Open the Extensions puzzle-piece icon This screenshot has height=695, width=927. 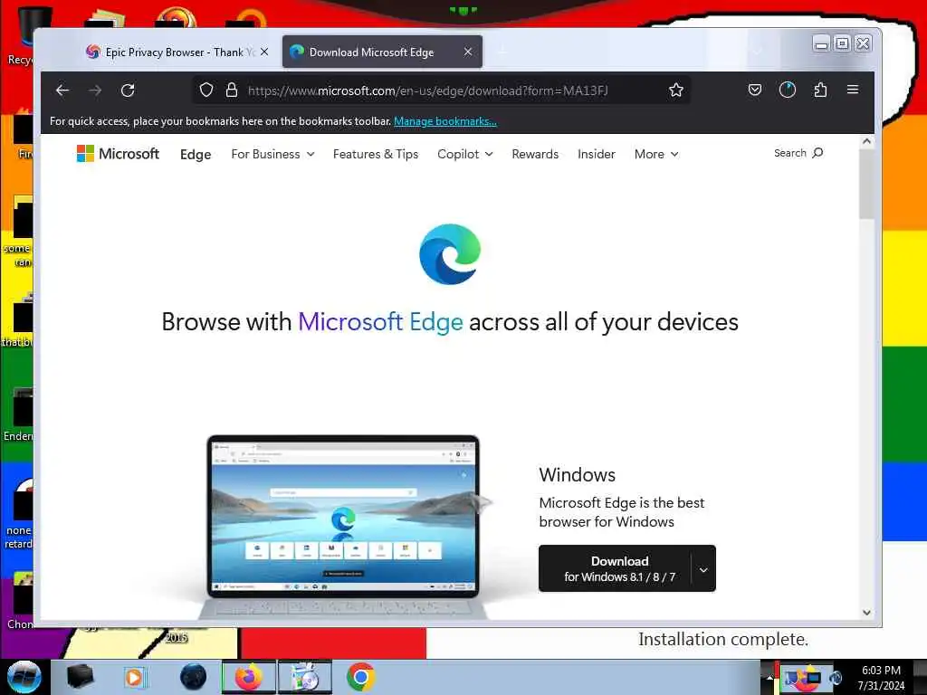pyautogui.click(x=820, y=90)
